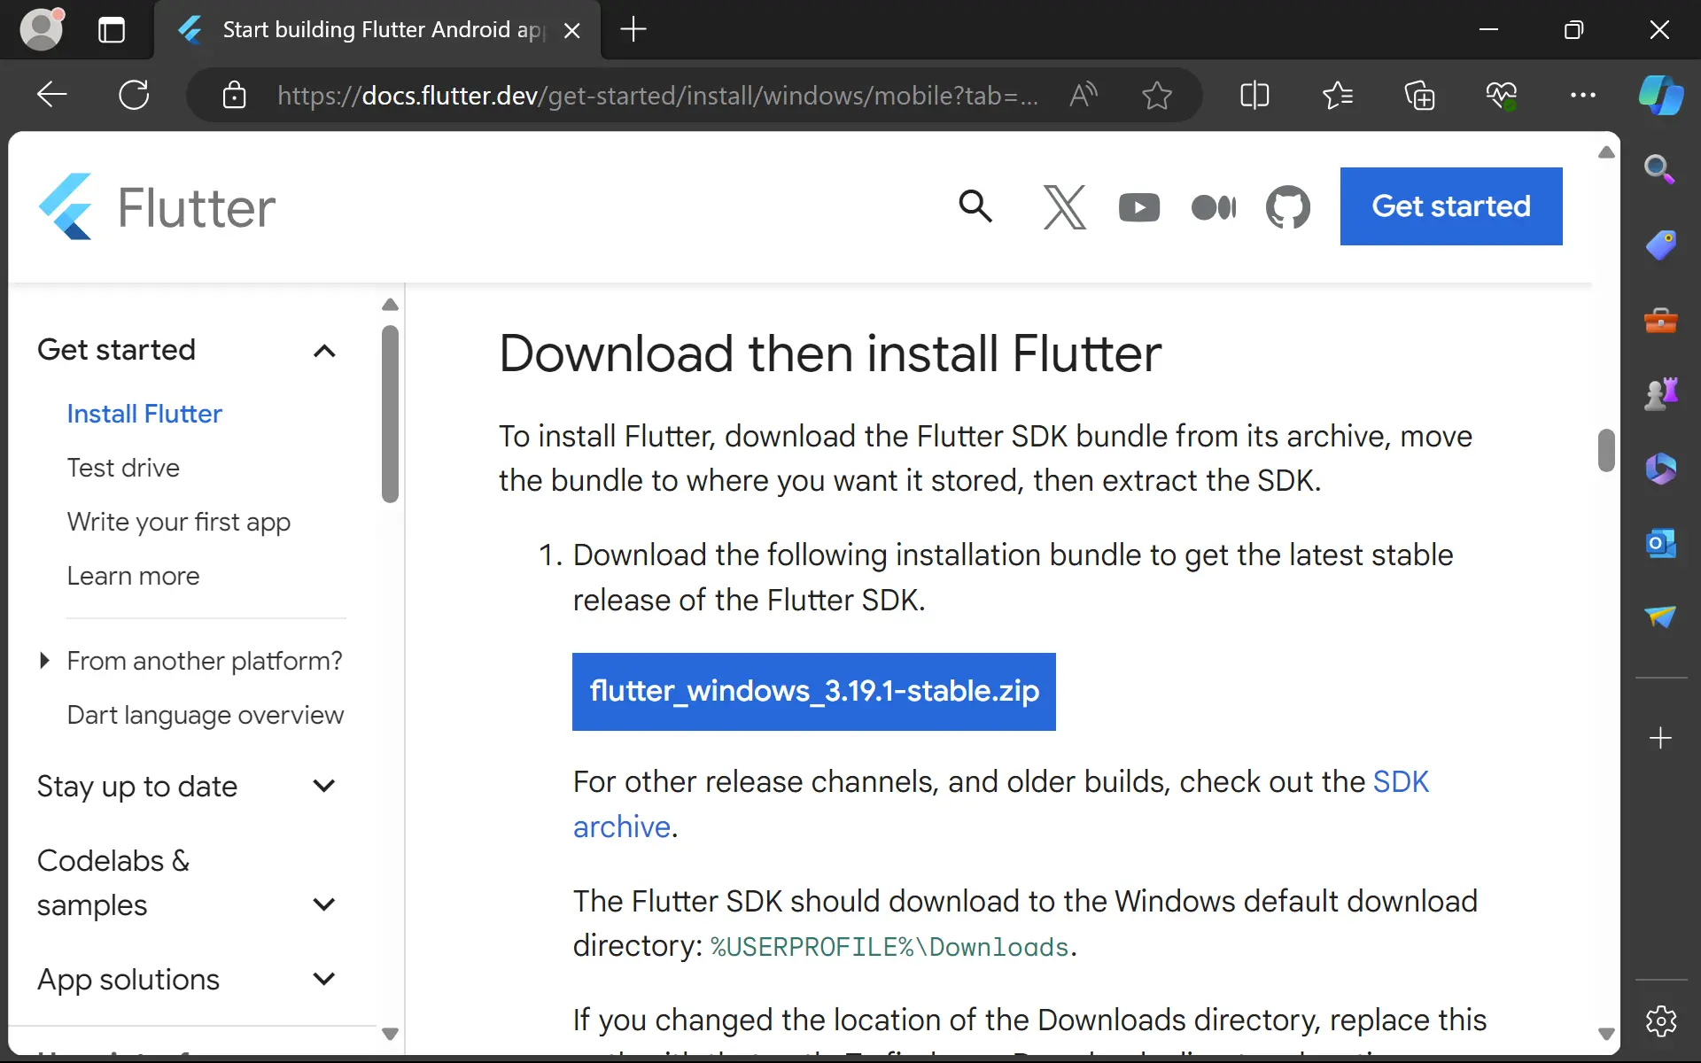Open Dart language overview
This screenshot has width=1701, height=1063.
pyautogui.click(x=206, y=715)
